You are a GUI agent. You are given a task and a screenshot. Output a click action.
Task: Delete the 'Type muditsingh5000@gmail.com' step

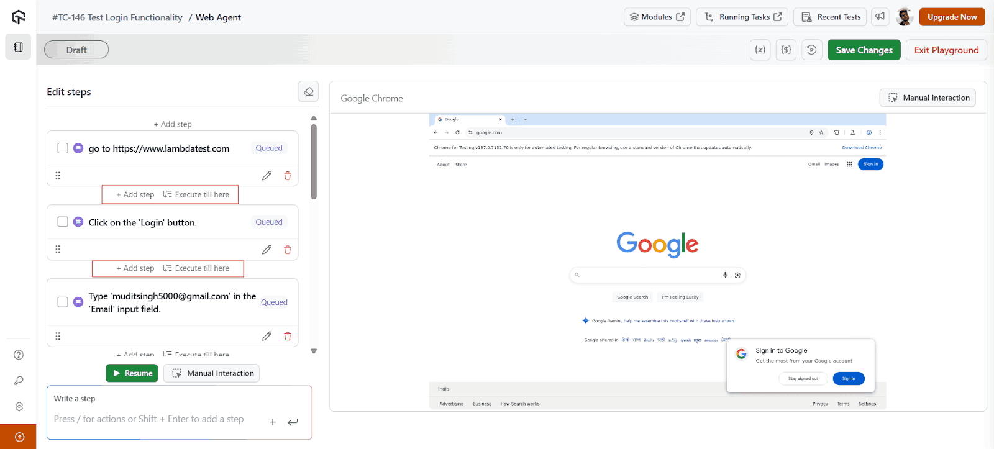point(288,336)
